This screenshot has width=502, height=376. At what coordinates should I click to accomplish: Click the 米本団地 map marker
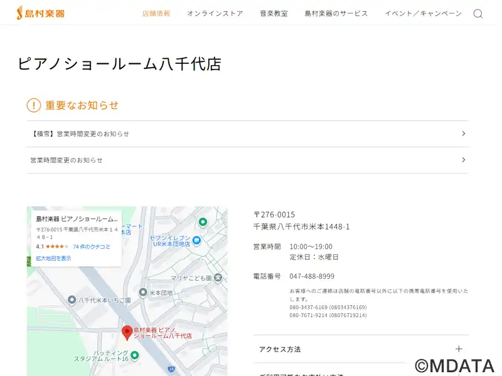(141, 293)
